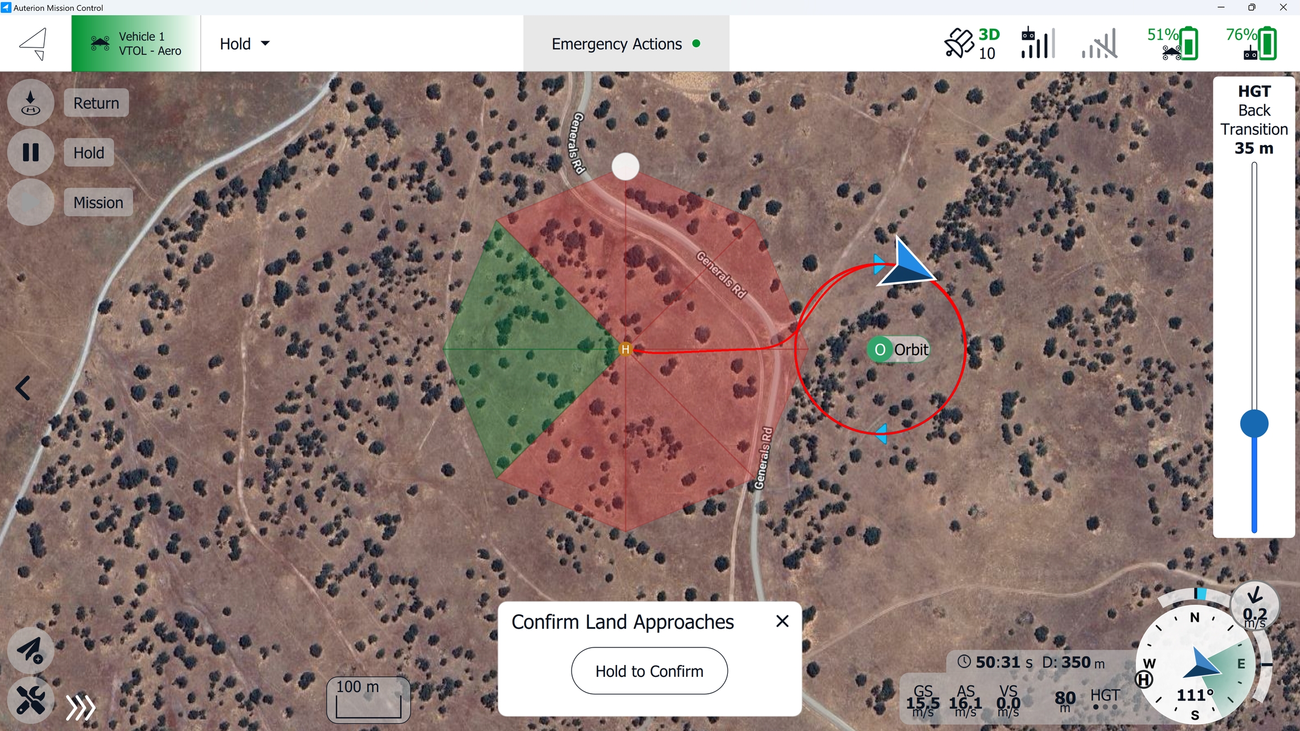The image size is (1300, 731).
Task: Open the RC signal strength indicator
Action: point(1038,43)
